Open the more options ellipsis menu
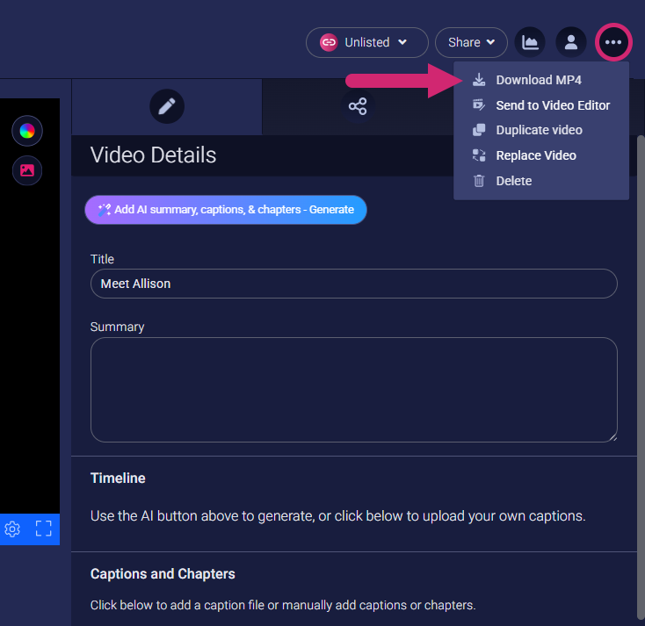 pyautogui.click(x=612, y=42)
